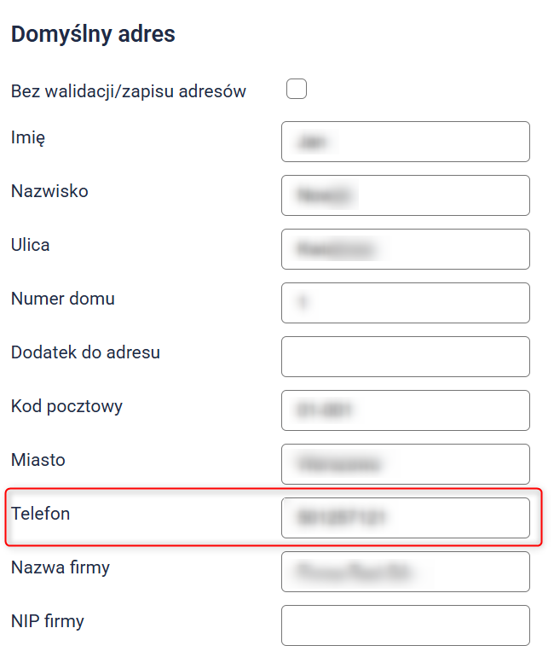Image resolution: width=554 pixels, height=663 pixels.
Task: Click the Kod pocztowy input field
Action: pos(405,410)
